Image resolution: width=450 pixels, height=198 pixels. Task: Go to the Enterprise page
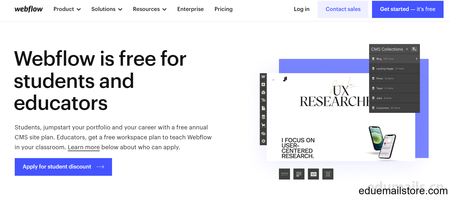click(x=190, y=9)
